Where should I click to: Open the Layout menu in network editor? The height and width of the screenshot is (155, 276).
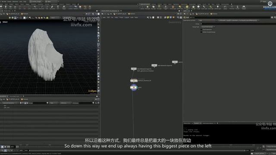coord(127,17)
